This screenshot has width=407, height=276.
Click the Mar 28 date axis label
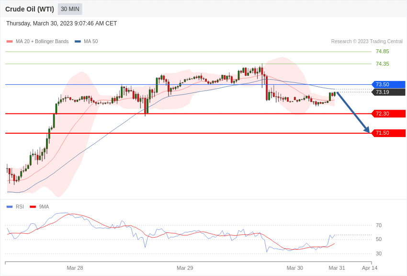point(75,268)
